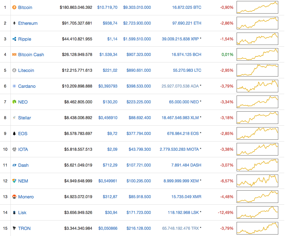285x236 pixels.
Task: Click the Bitcoin Cash logo icon
Action: tap(14, 54)
